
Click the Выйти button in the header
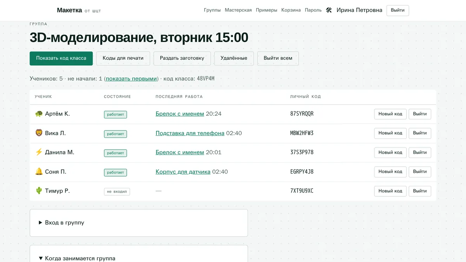[398, 10]
